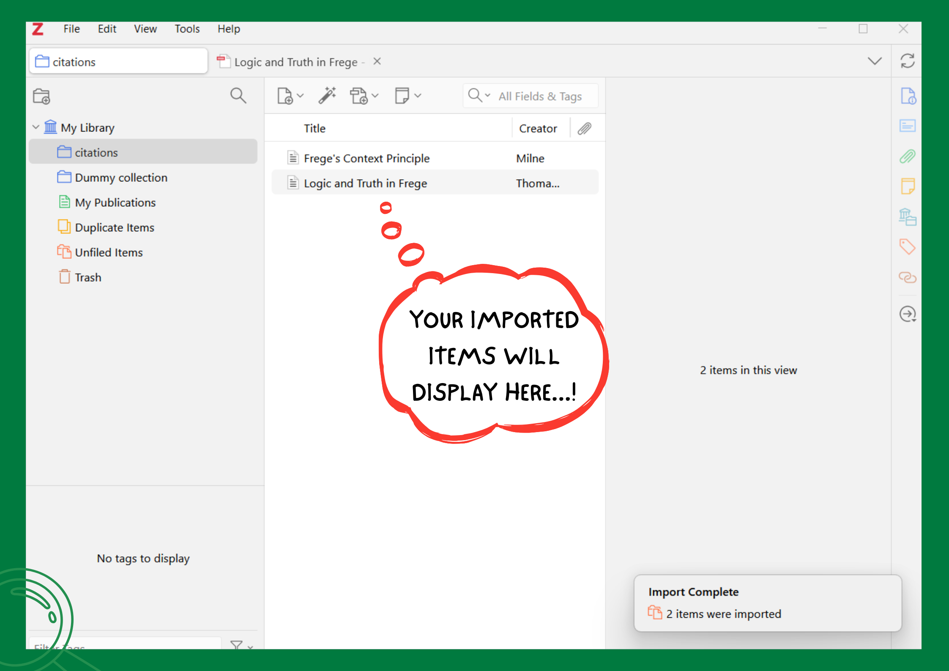Open the Libraries and Collections pane icon
Image resolution: width=949 pixels, height=671 pixels.
(908, 217)
